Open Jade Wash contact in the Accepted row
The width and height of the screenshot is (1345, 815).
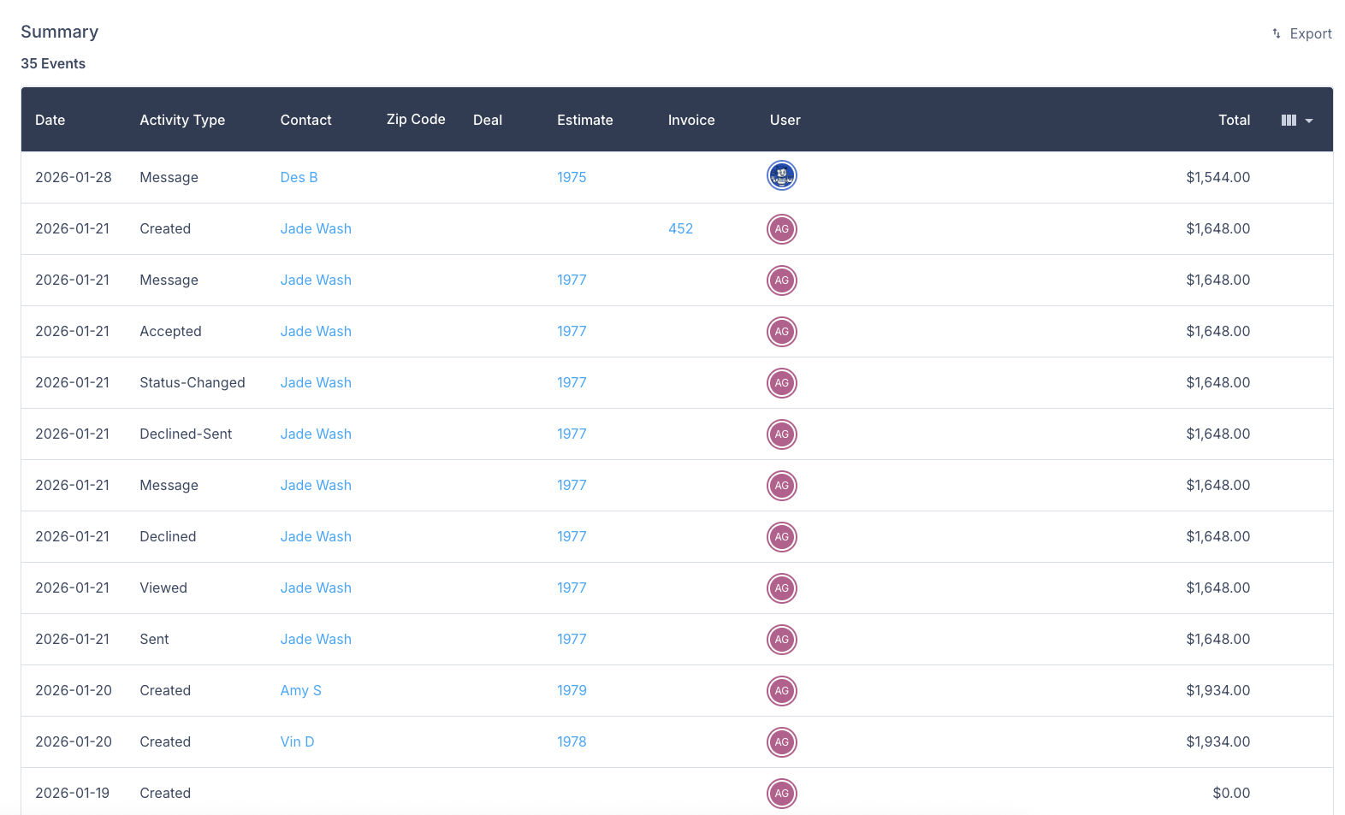coord(316,332)
